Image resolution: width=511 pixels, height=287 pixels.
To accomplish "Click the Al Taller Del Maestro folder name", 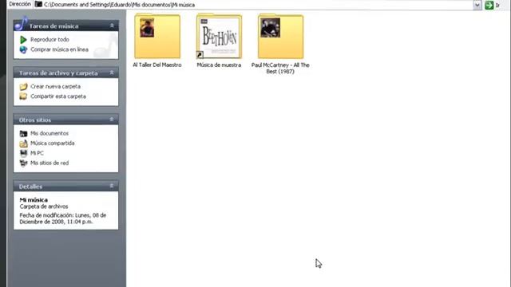I will (x=157, y=65).
